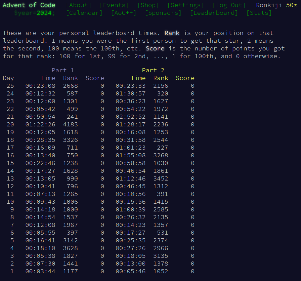Open the Stats page
Screen dimensions: 301x281
click(259, 13)
